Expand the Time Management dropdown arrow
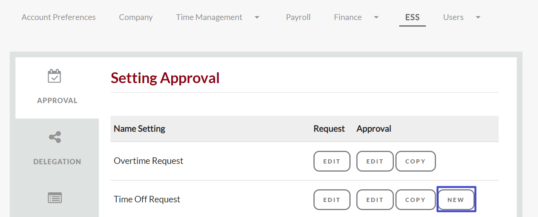 [x=257, y=17]
